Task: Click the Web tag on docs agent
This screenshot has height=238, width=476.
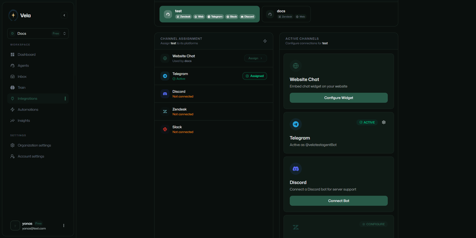Action: [x=300, y=17]
